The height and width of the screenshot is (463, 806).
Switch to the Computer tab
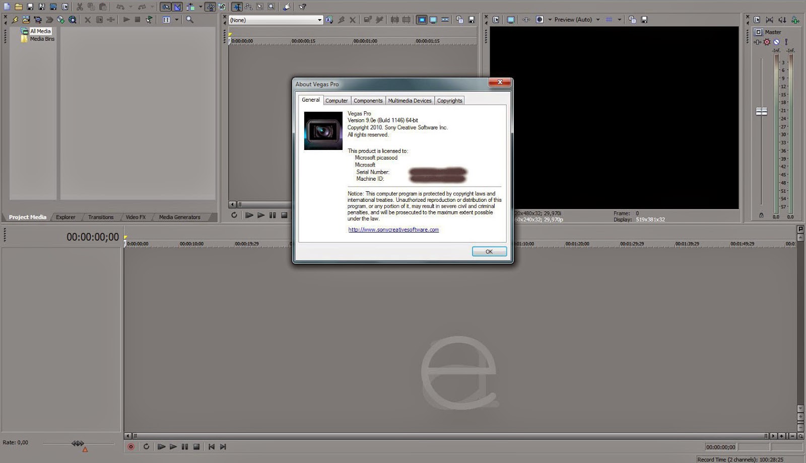point(337,101)
